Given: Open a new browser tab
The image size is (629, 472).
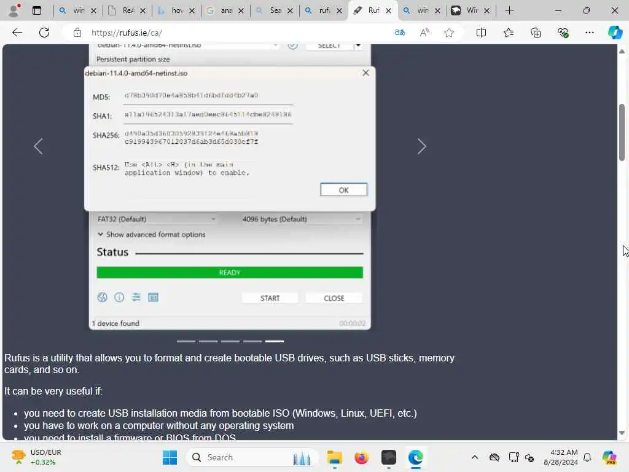Looking at the screenshot, I should click(509, 11).
